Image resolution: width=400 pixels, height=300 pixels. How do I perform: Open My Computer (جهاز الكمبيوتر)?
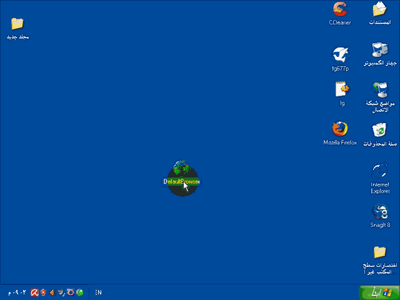click(379, 50)
